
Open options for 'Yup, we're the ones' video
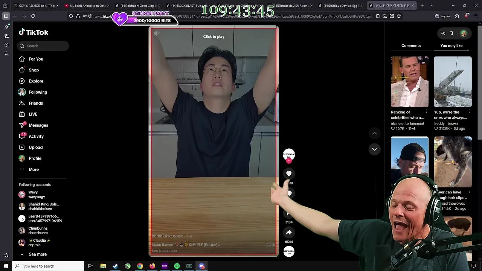click(x=470, y=112)
